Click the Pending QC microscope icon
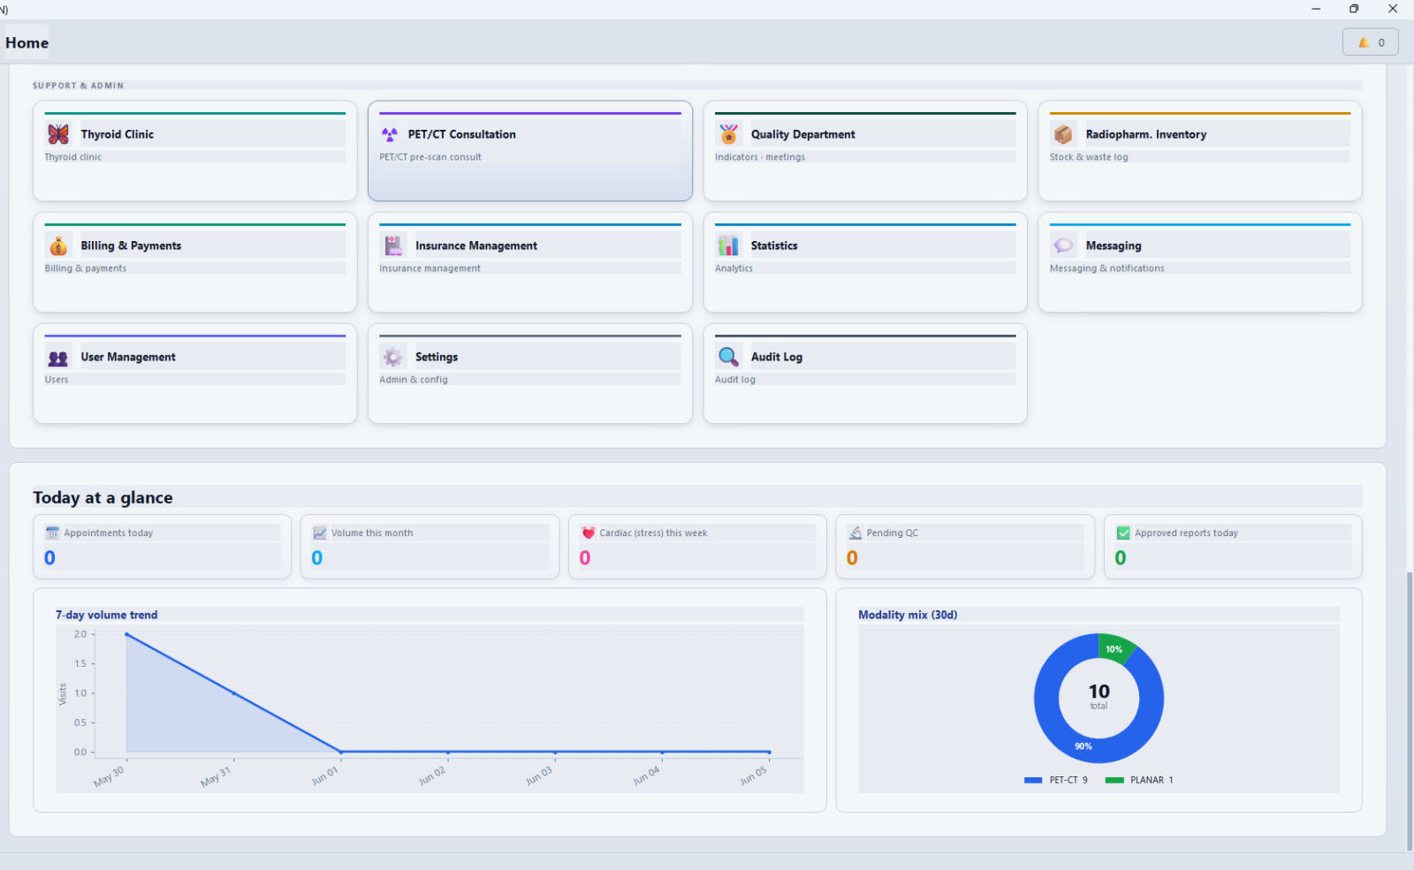 855,533
